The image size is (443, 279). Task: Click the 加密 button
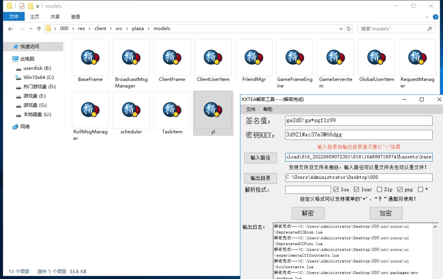click(x=385, y=213)
